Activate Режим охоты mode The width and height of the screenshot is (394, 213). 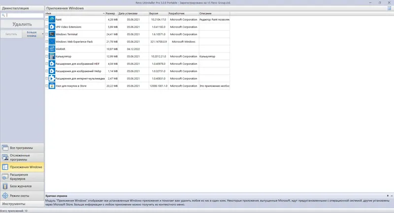coord(22,196)
